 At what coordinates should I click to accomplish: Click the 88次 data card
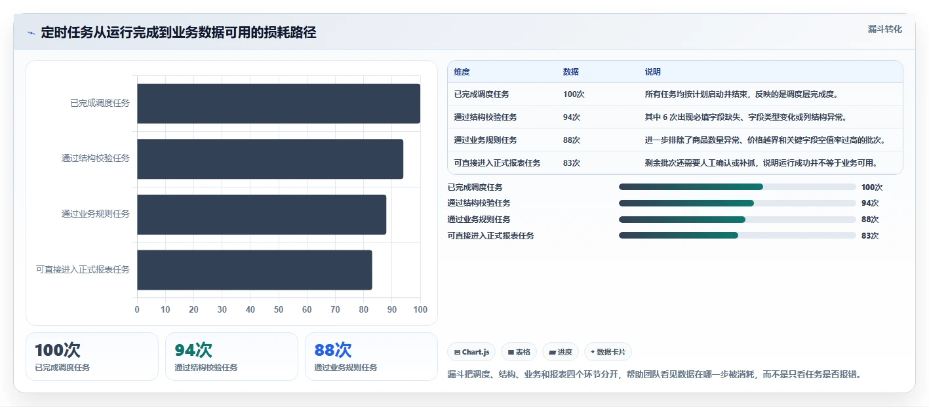(371, 357)
